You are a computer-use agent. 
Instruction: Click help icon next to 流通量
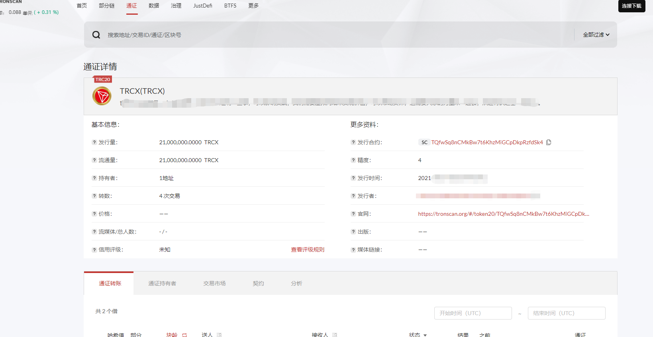(94, 160)
